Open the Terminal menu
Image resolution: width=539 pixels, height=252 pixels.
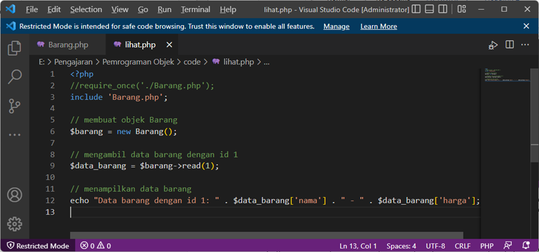tap(195, 10)
